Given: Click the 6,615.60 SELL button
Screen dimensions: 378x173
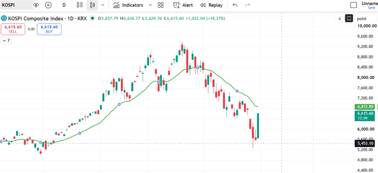Looking at the screenshot, I should tap(13, 29).
